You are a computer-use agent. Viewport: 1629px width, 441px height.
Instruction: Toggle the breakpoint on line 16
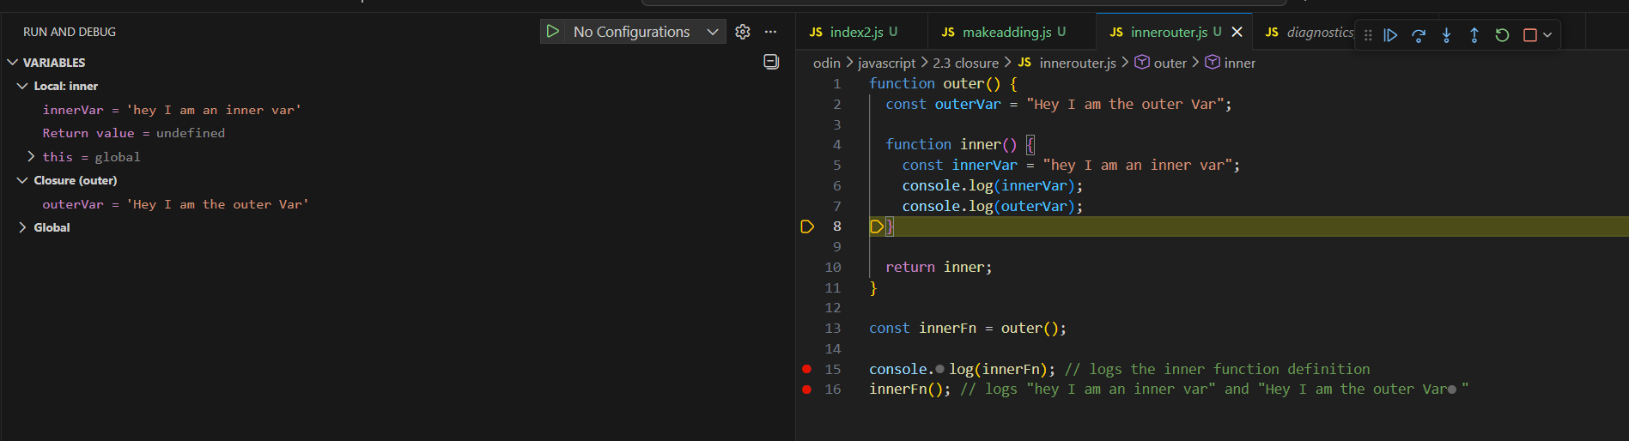[807, 390]
